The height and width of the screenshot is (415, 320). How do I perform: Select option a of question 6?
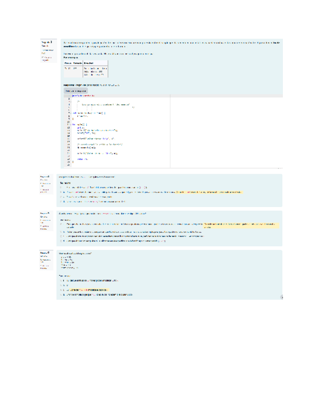click(60, 281)
